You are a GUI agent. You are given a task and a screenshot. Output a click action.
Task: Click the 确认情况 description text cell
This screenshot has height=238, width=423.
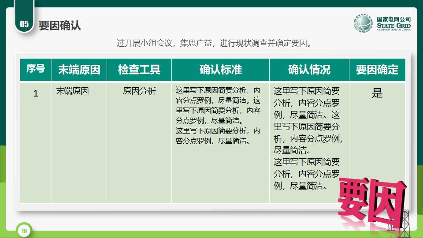(x=309, y=142)
